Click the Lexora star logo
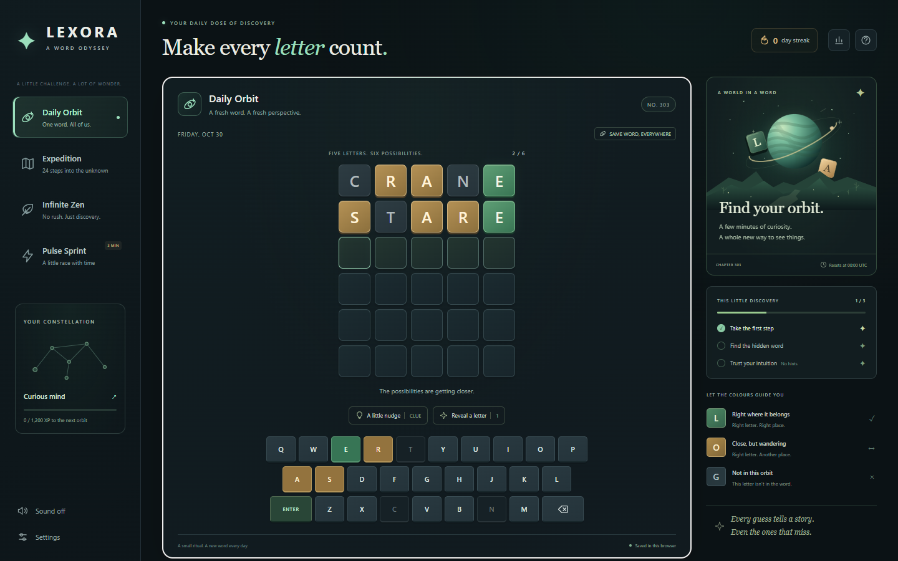The image size is (898, 561). point(26,41)
